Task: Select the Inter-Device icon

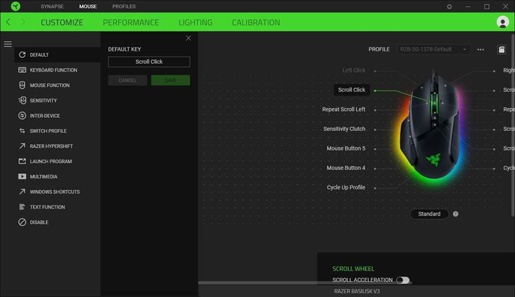Action: [22, 116]
